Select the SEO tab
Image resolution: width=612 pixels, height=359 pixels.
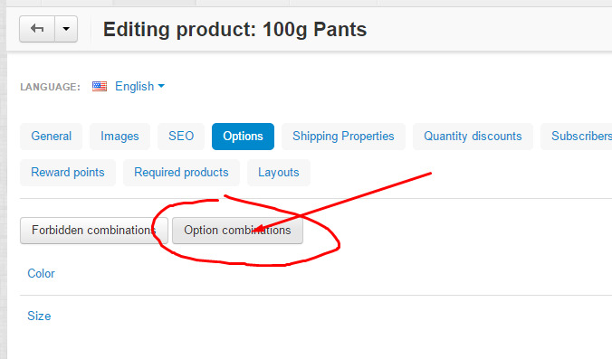click(181, 137)
